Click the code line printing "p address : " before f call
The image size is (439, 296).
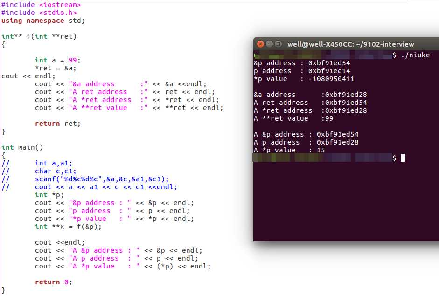pos(112,211)
